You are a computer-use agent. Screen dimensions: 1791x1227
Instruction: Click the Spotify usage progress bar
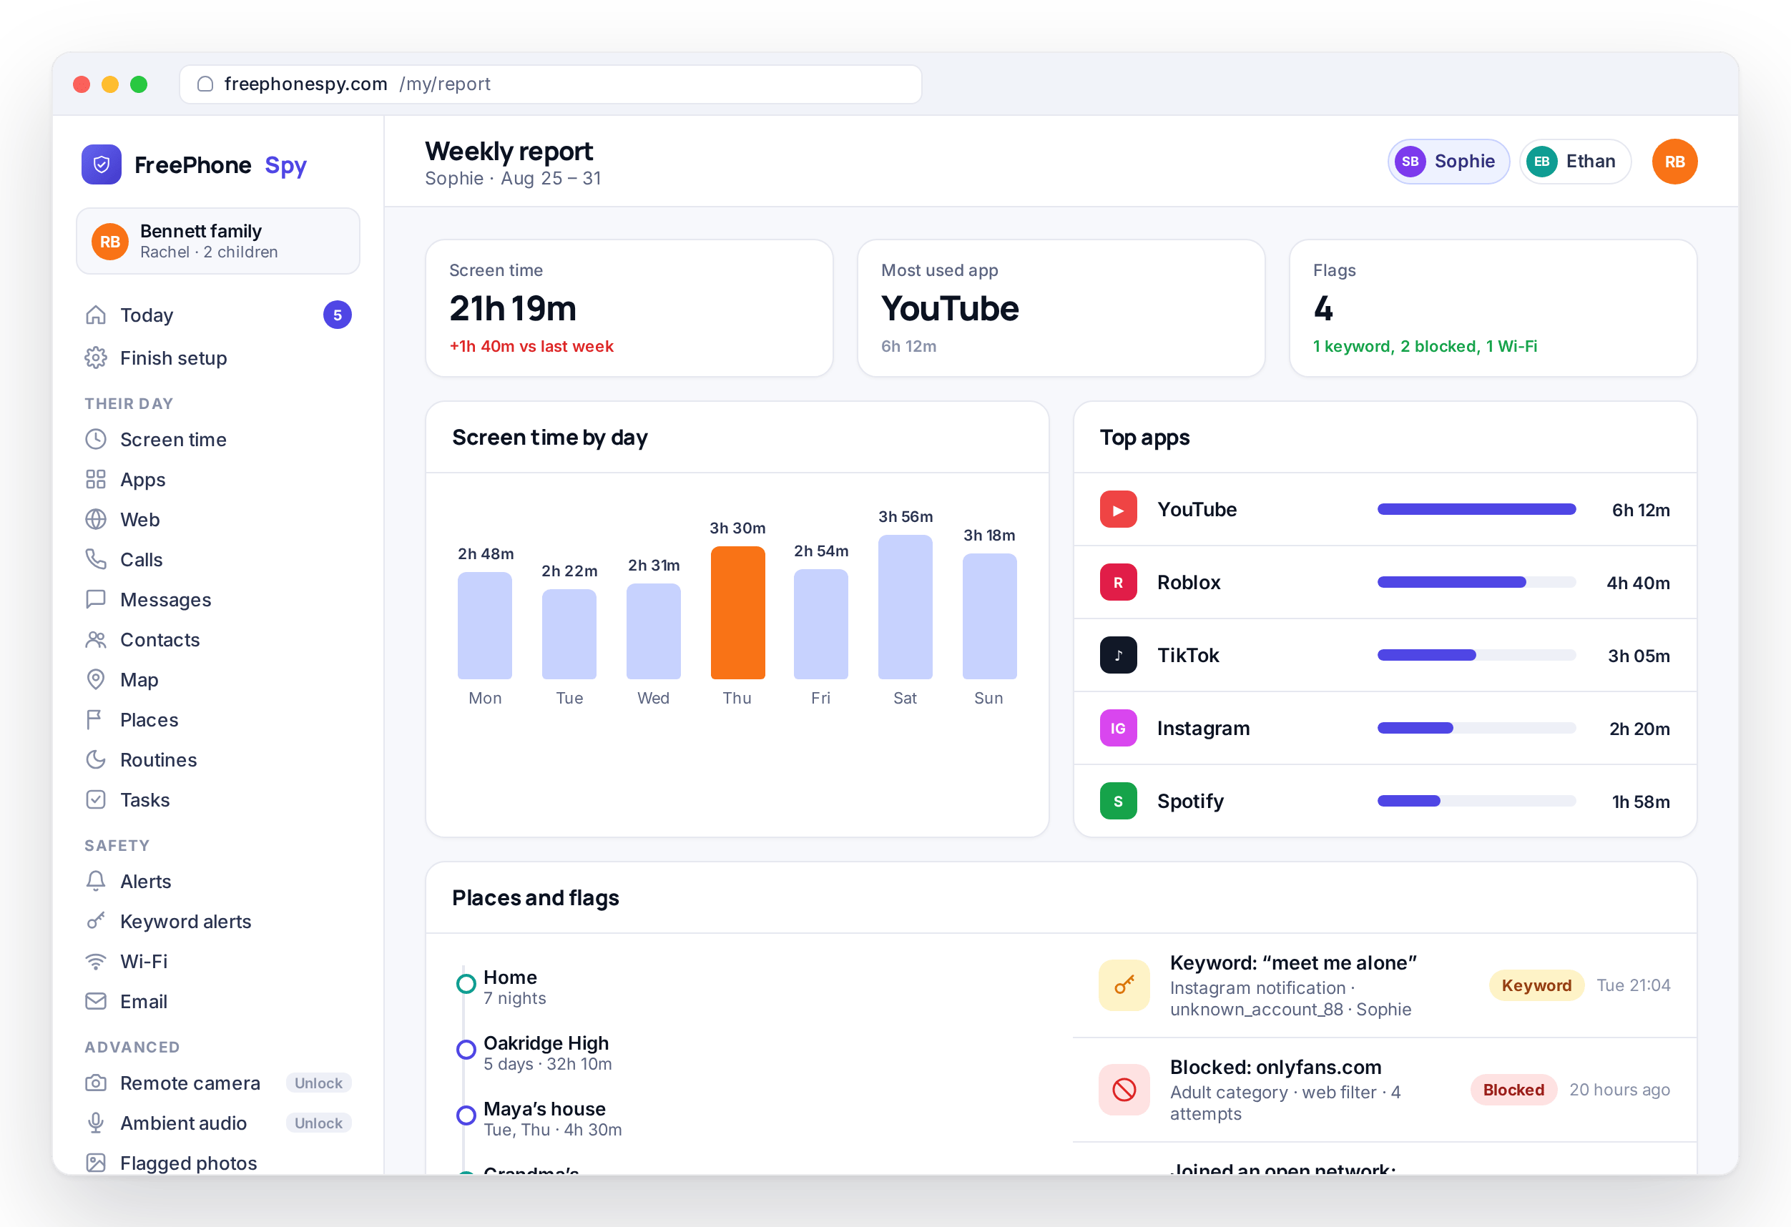point(1476,802)
